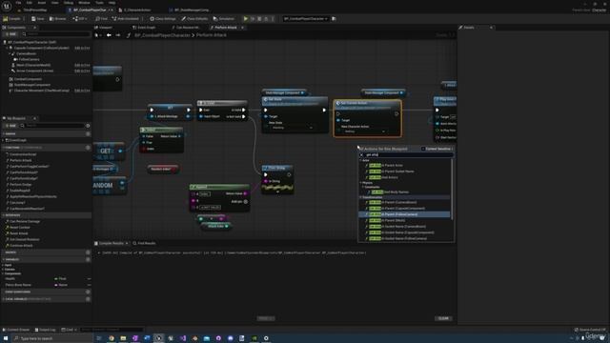Select FollowCamera in the Components tree
This screenshot has height=343, width=610.
pos(28,59)
